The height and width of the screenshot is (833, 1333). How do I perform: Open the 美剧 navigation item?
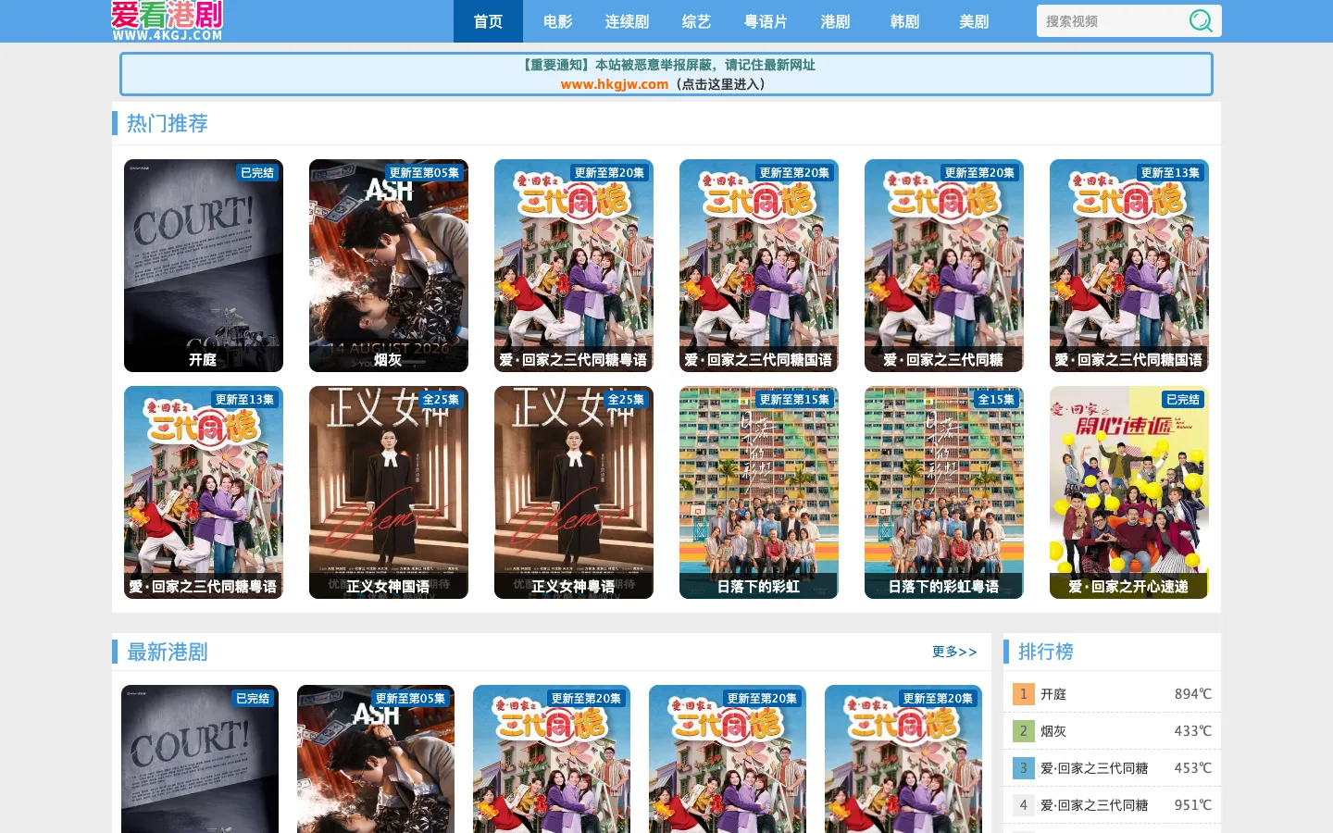(974, 21)
